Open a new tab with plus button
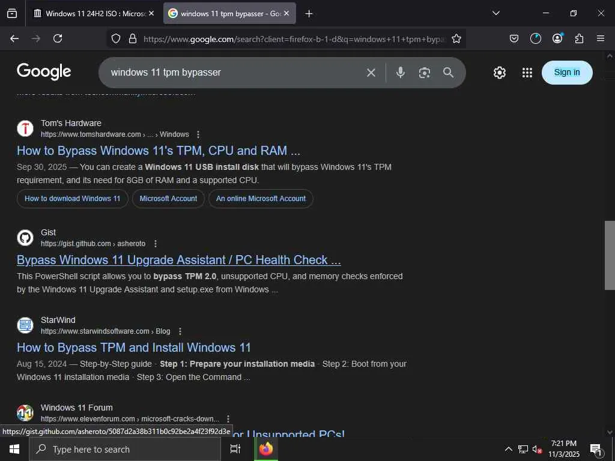 click(x=309, y=14)
